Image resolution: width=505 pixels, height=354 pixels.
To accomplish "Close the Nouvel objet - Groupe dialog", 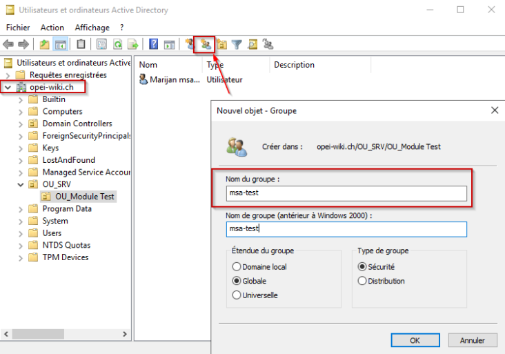I will click(495, 110).
